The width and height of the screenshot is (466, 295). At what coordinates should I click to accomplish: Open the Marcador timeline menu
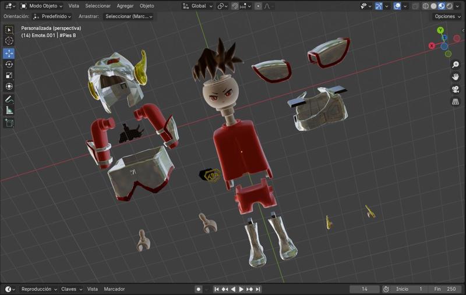coord(114,289)
